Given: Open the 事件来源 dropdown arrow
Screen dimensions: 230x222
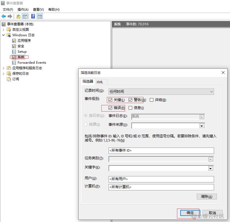Looking at the screenshot, I should pos(202,126).
